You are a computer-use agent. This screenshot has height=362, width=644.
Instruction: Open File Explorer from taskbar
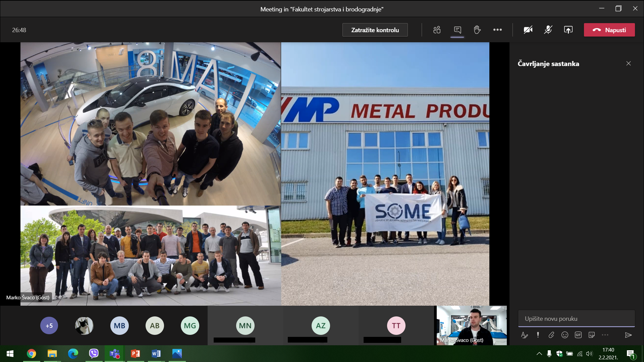pyautogui.click(x=52, y=354)
